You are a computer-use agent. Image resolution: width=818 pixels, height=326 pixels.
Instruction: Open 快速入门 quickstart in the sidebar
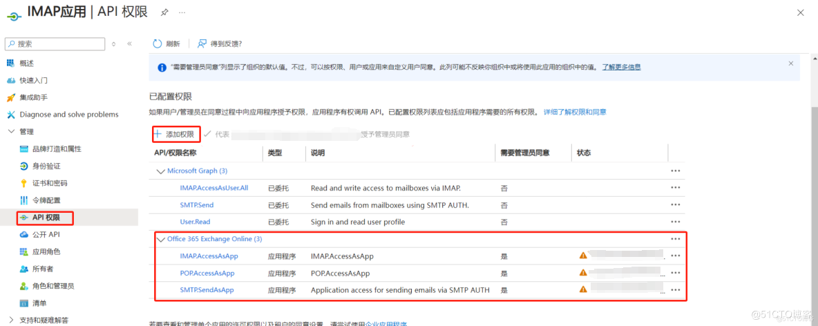[x=33, y=80]
